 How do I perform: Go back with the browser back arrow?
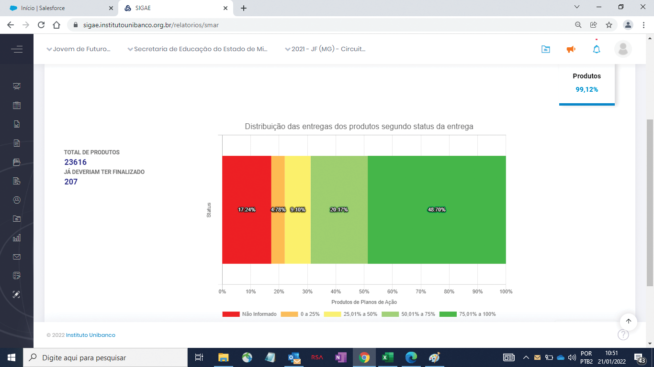click(11, 25)
